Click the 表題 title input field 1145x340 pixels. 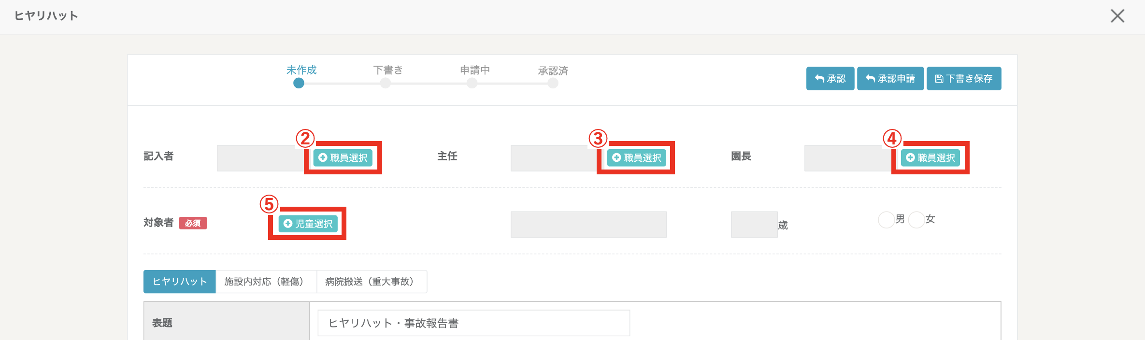click(473, 323)
